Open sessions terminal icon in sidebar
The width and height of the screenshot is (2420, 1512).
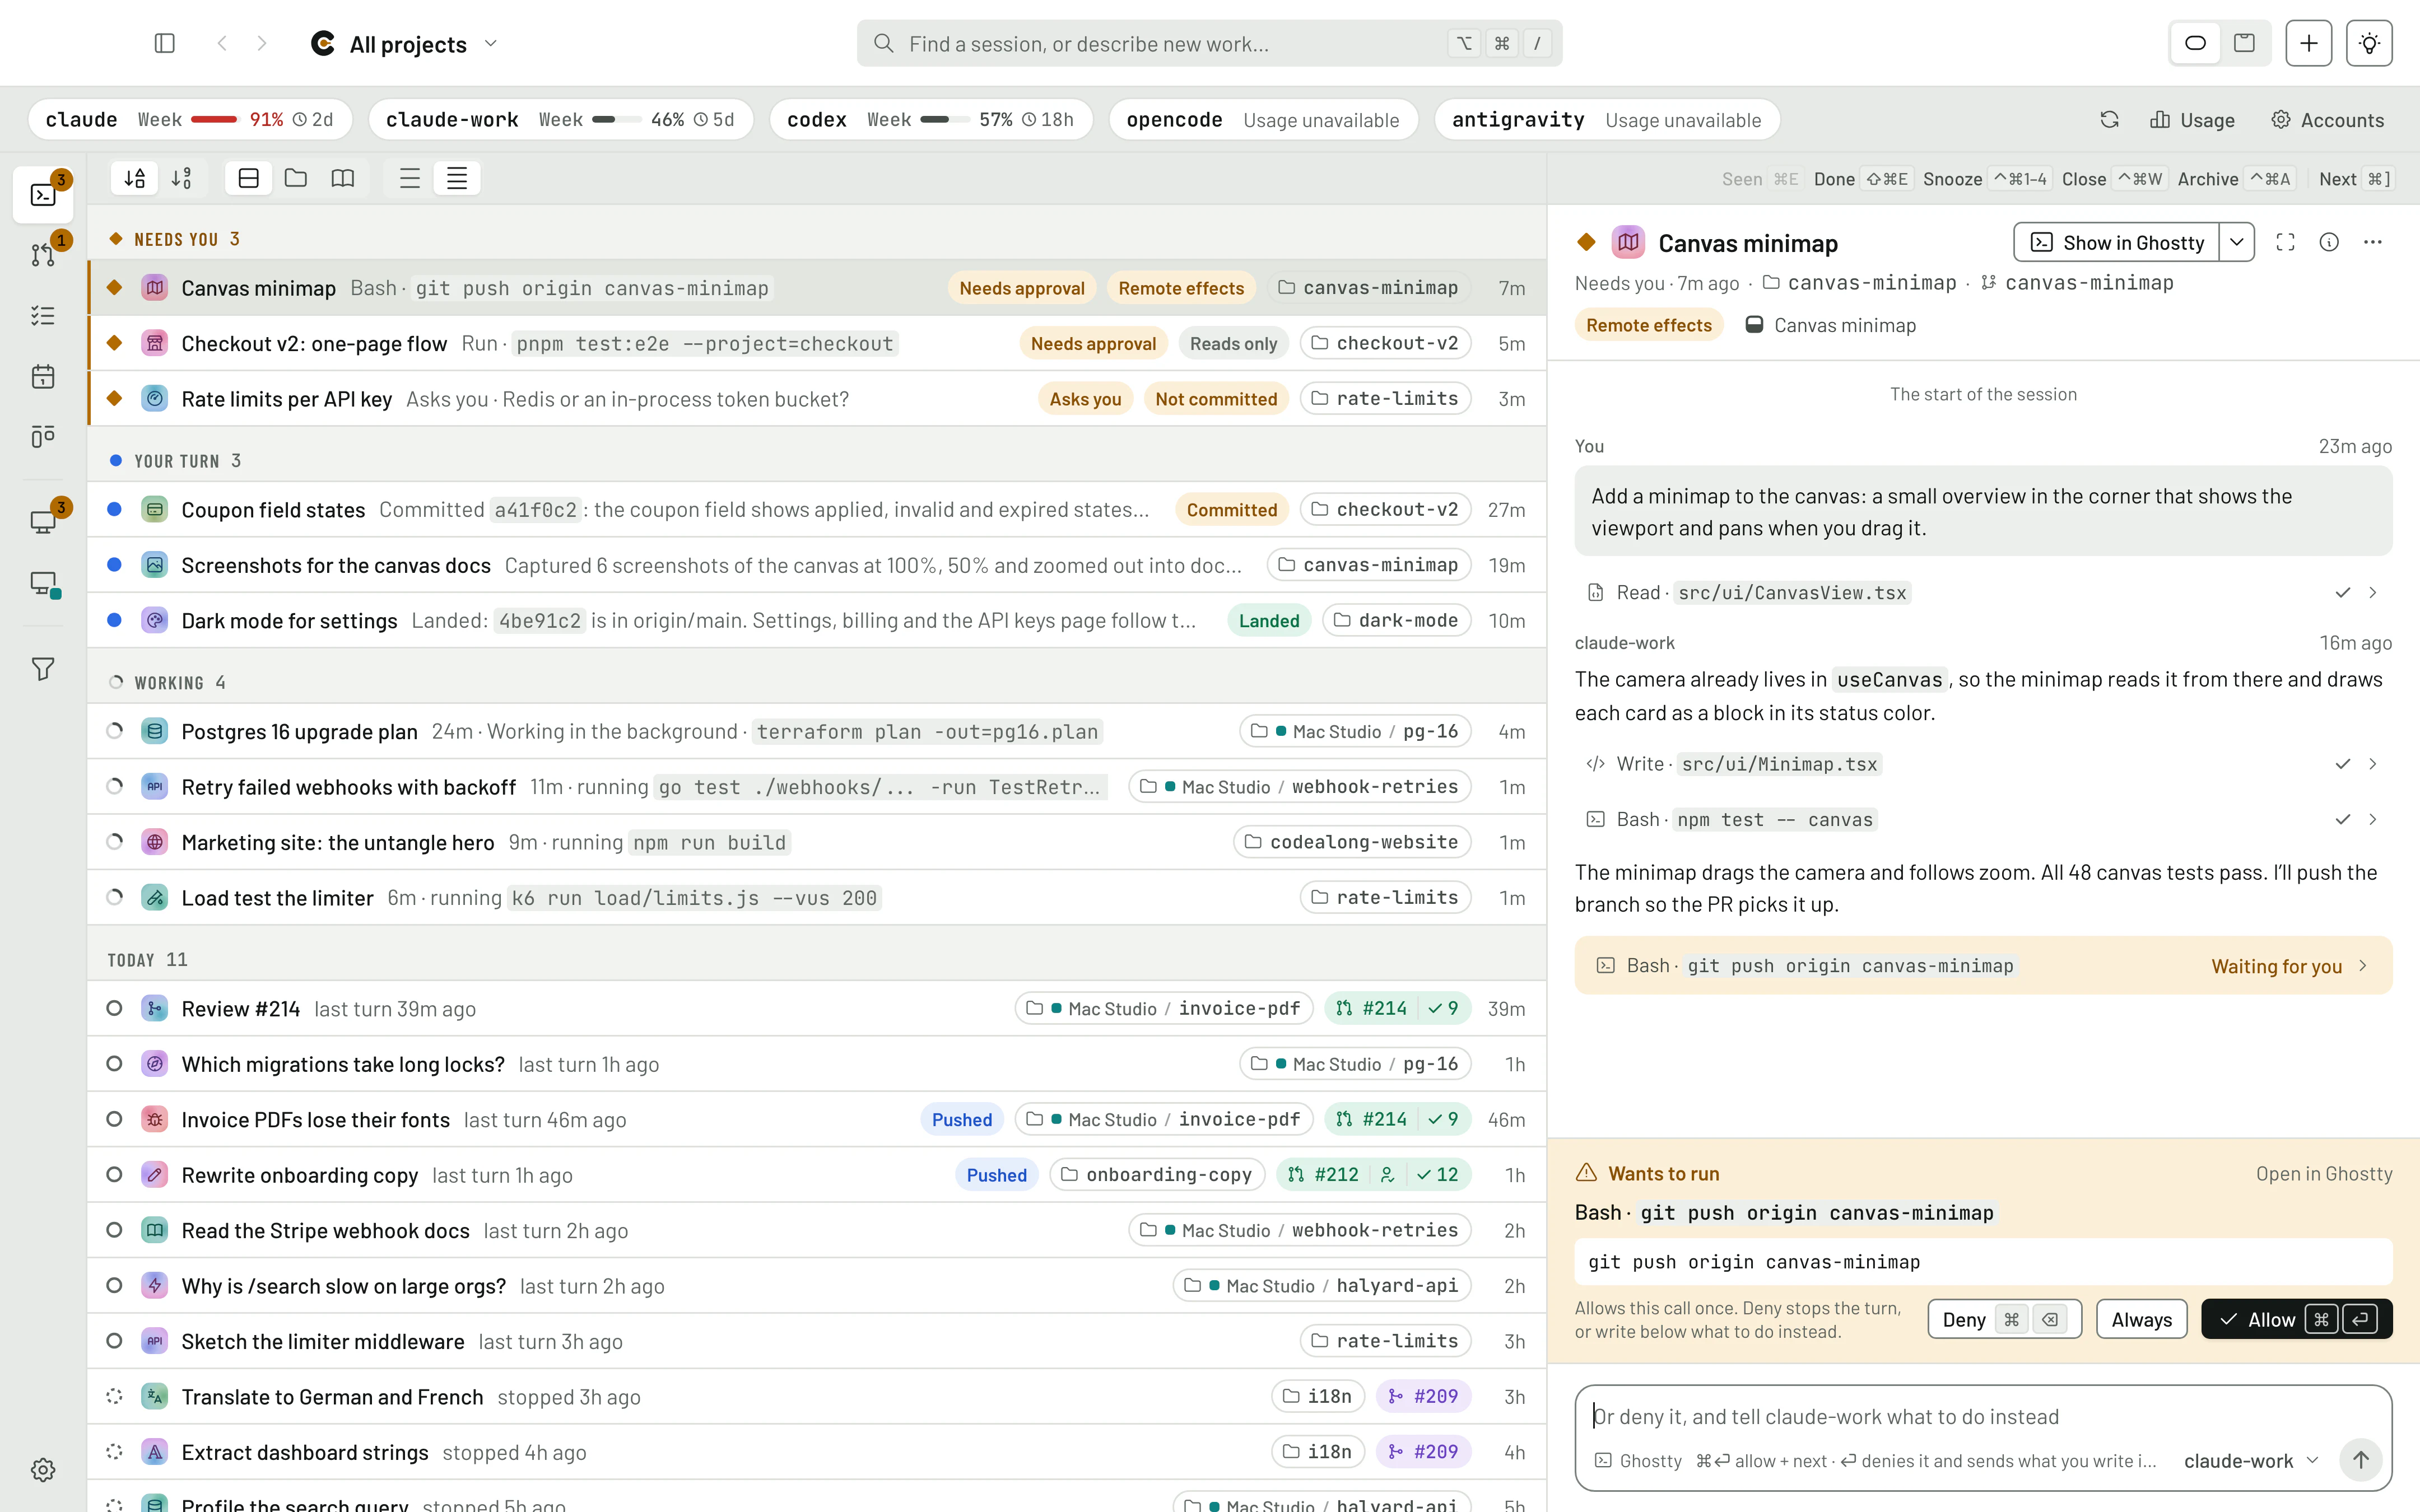43,195
